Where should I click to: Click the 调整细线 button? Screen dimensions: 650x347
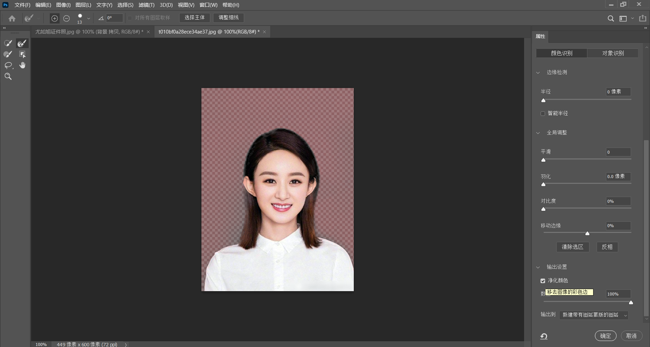click(229, 18)
